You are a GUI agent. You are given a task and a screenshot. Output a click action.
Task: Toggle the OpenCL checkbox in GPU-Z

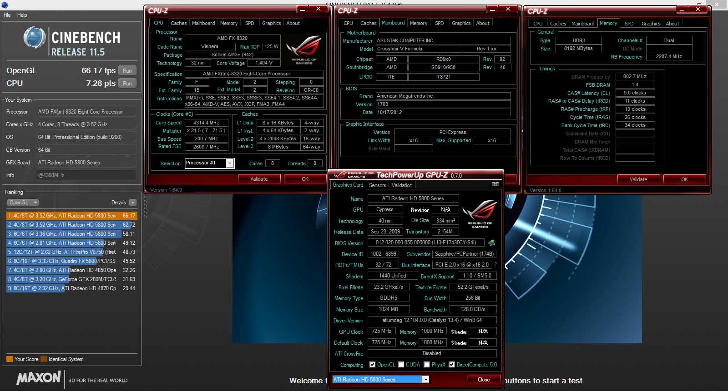click(x=373, y=365)
